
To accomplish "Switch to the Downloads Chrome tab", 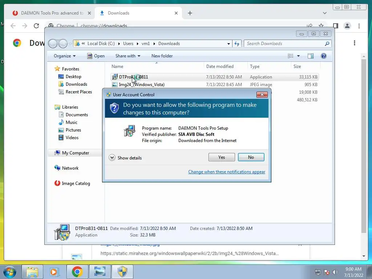I will [x=138, y=13].
